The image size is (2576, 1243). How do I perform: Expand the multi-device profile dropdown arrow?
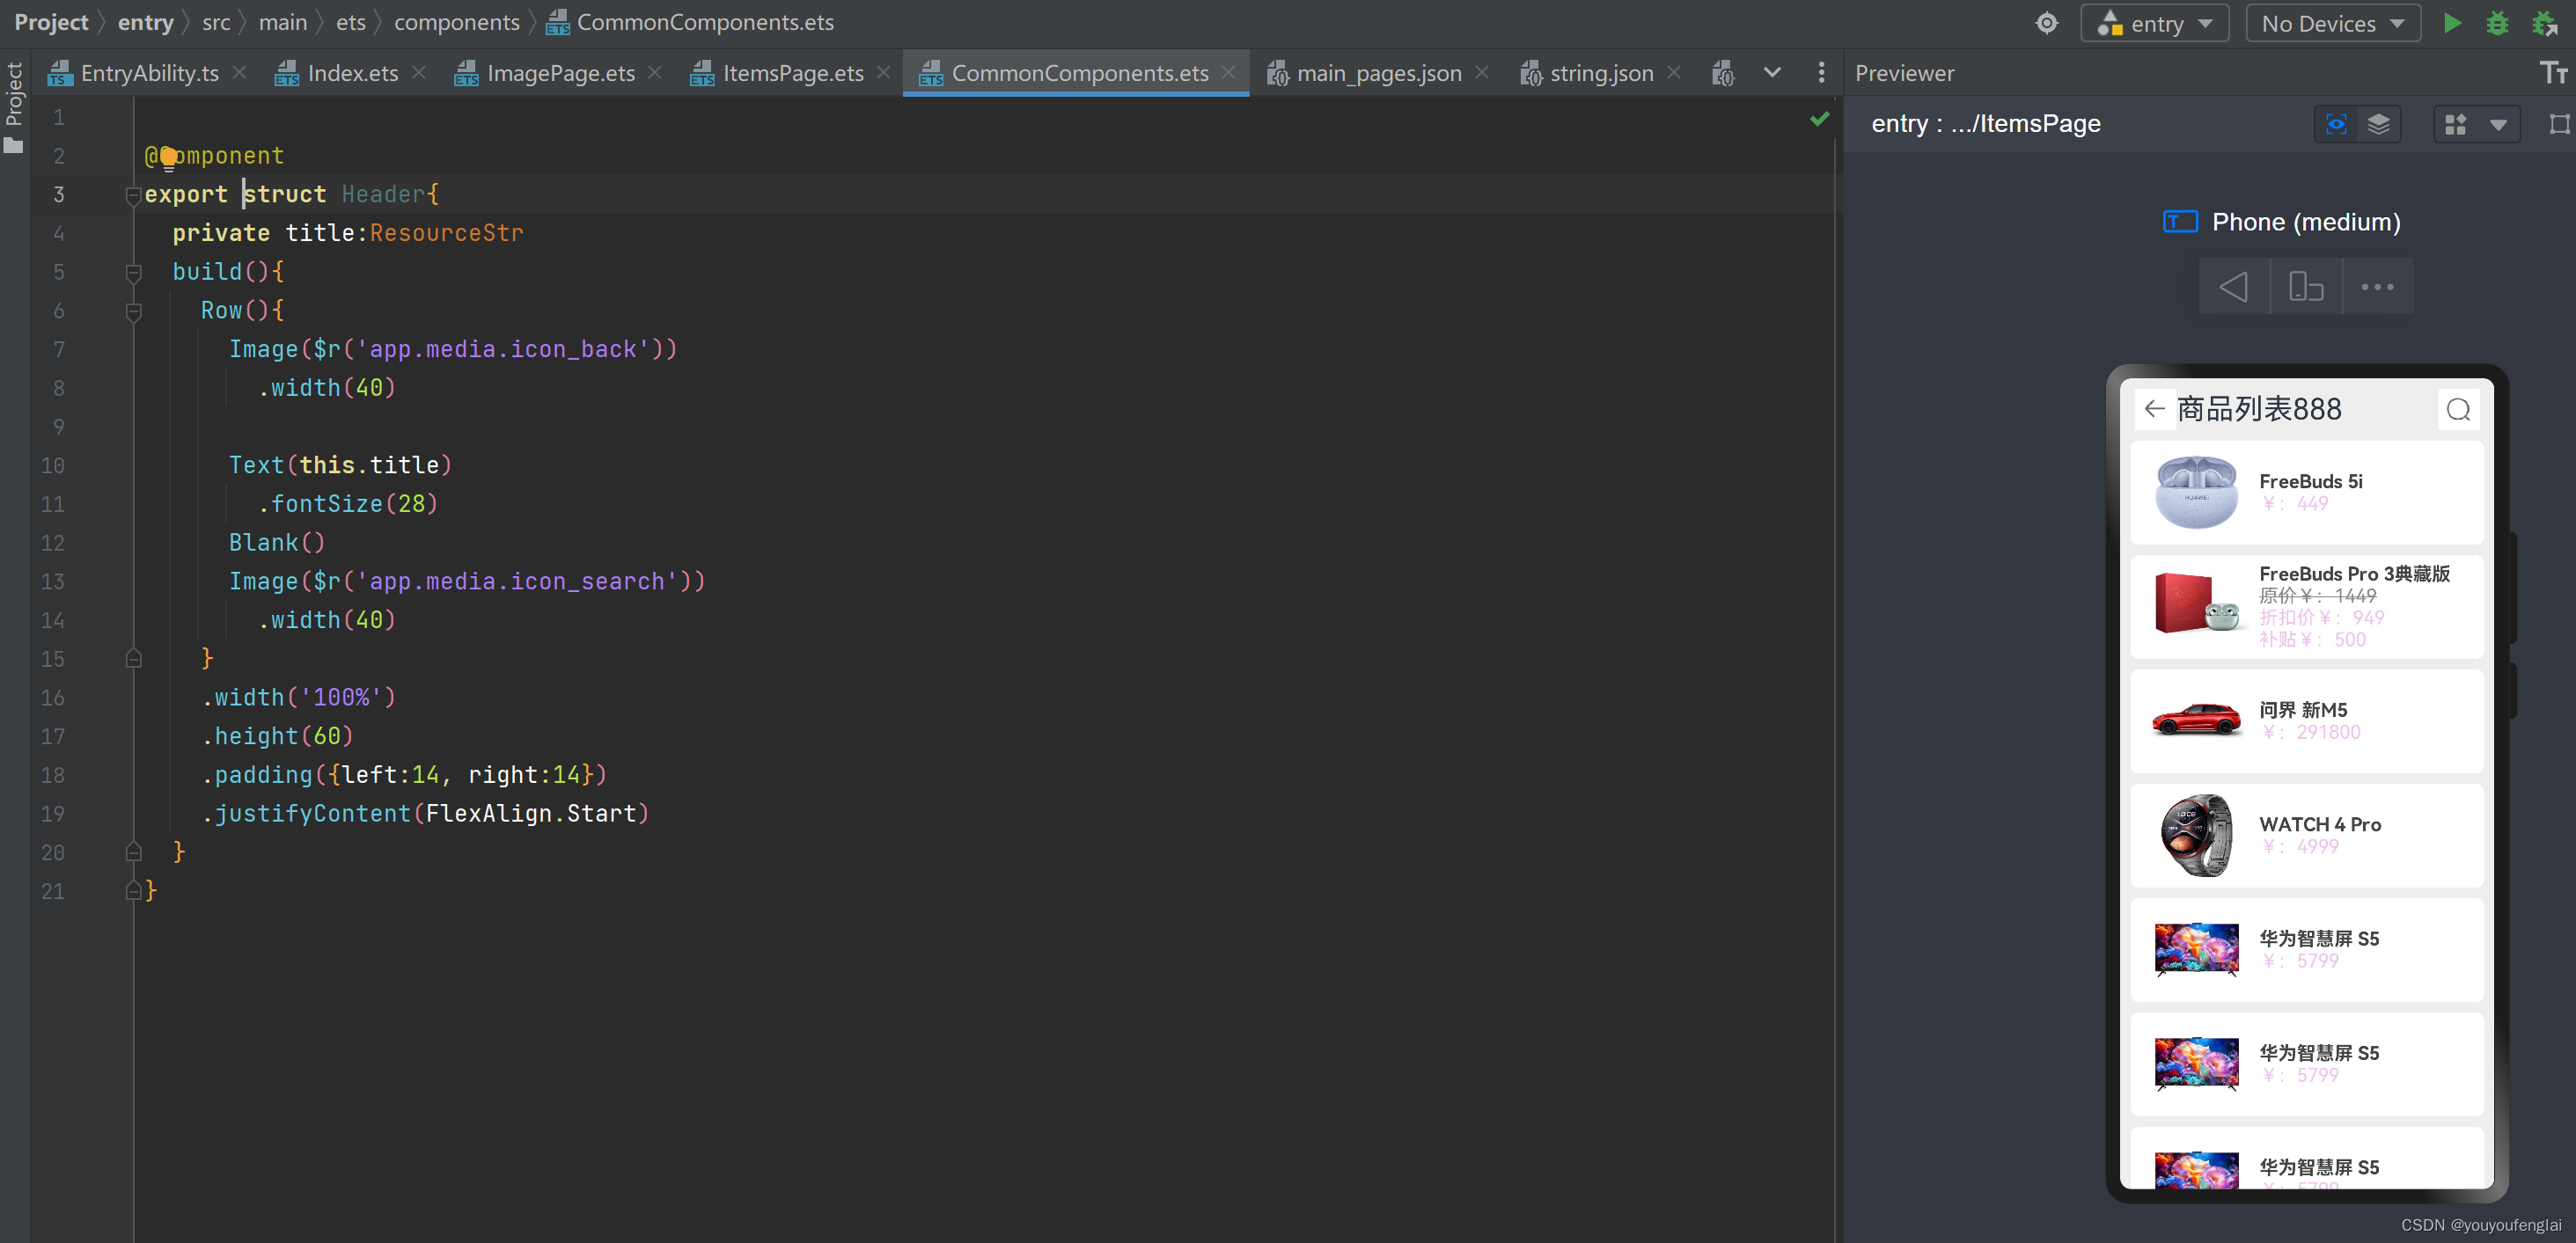pyautogui.click(x=2498, y=125)
